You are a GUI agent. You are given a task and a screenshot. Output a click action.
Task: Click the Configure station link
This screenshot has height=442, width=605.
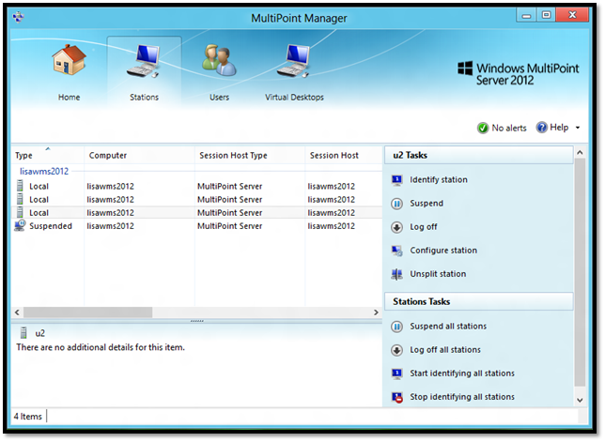(x=443, y=251)
